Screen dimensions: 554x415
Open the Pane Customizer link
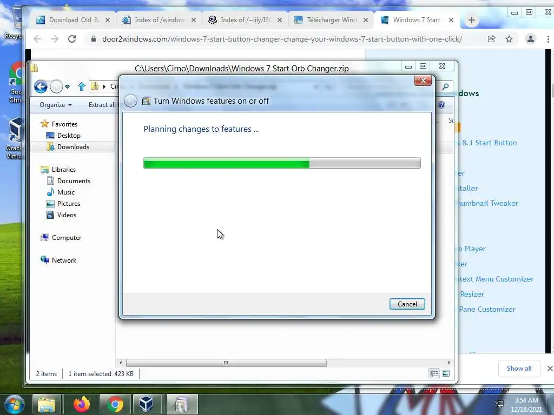[487, 309]
